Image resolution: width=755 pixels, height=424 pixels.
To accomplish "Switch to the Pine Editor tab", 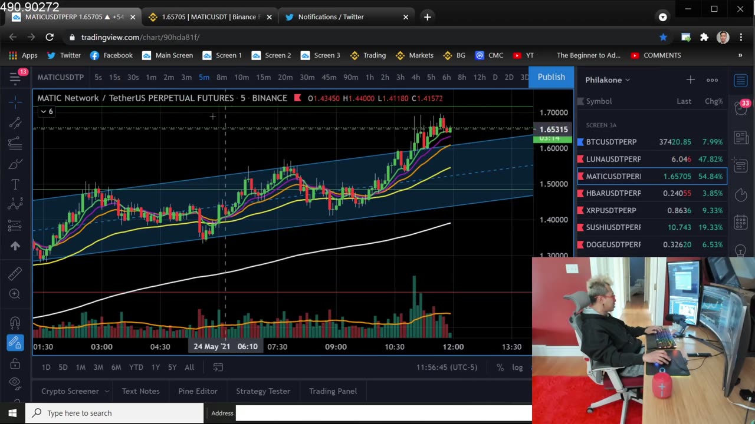I will tap(198, 391).
